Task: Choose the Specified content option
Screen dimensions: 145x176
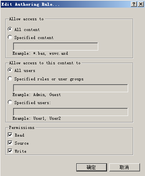Action: (10, 37)
